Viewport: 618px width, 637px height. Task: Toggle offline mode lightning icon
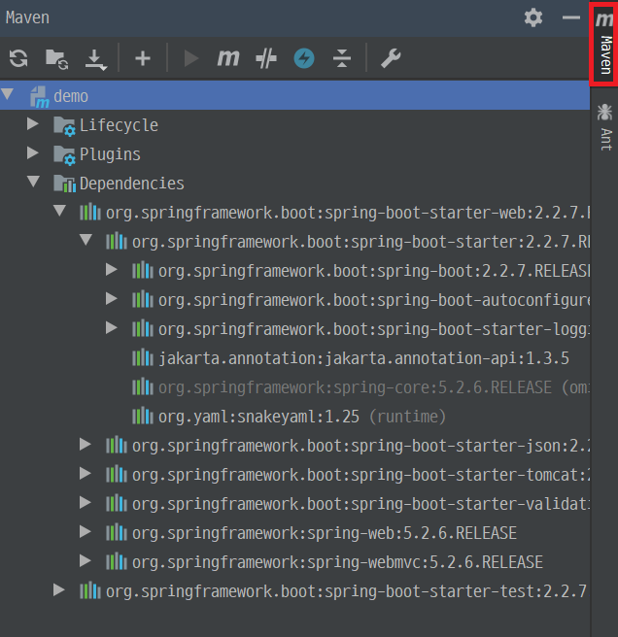point(304,58)
